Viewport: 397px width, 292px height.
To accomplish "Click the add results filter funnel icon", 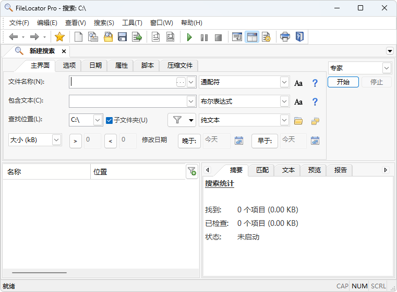I will tap(192, 171).
